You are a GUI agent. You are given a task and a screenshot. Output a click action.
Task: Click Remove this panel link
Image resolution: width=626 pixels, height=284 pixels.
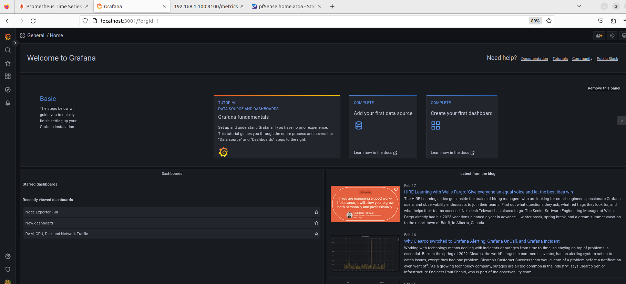click(x=604, y=88)
